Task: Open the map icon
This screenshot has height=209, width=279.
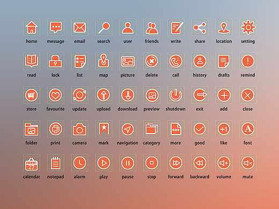Action: pos(104,61)
